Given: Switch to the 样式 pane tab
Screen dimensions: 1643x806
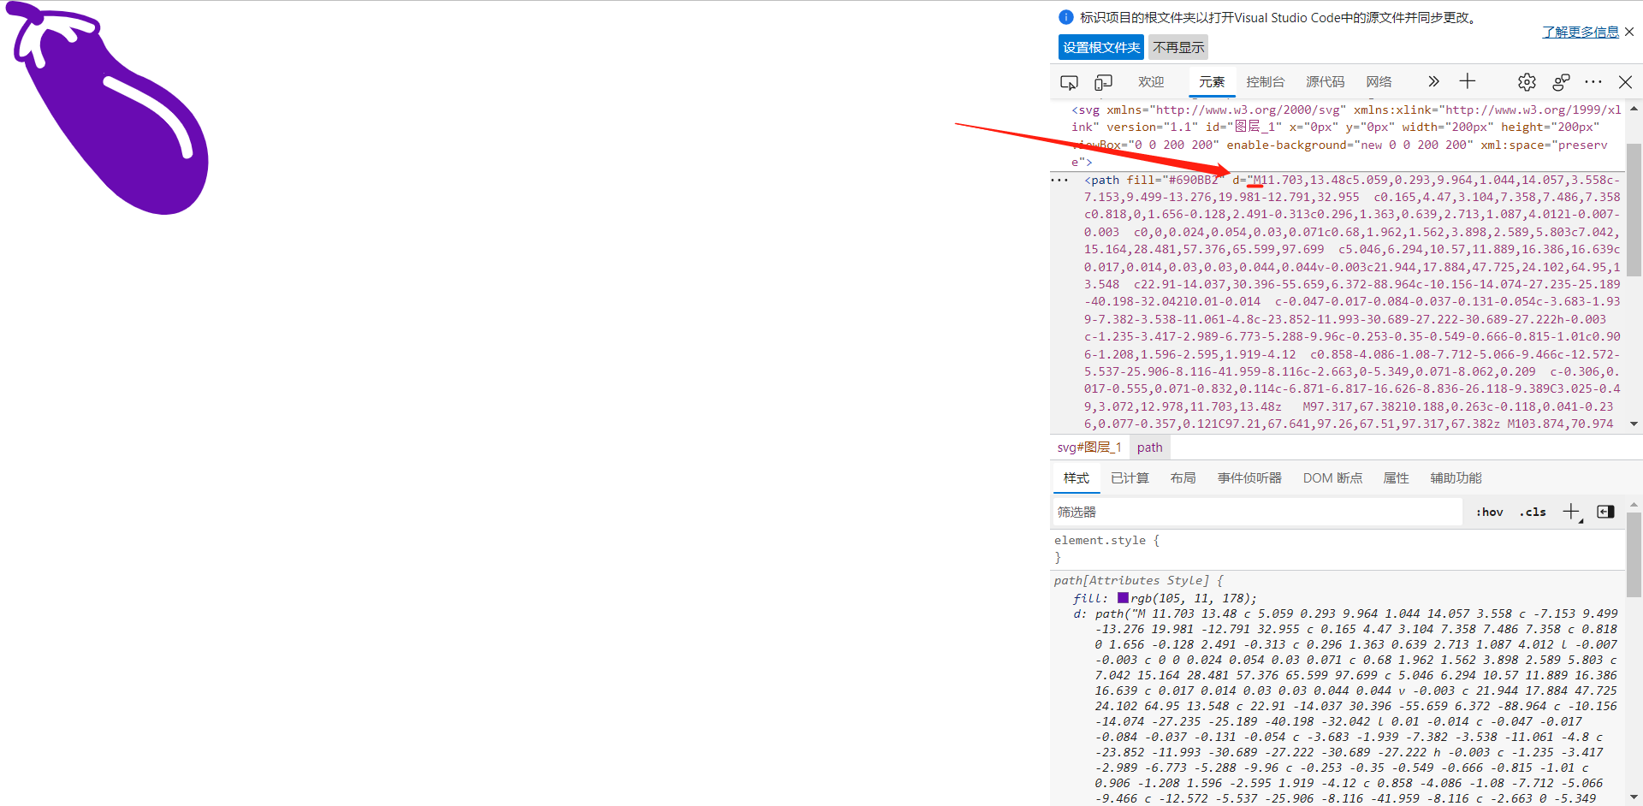Looking at the screenshot, I should pyautogui.click(x=1077, y=477).
